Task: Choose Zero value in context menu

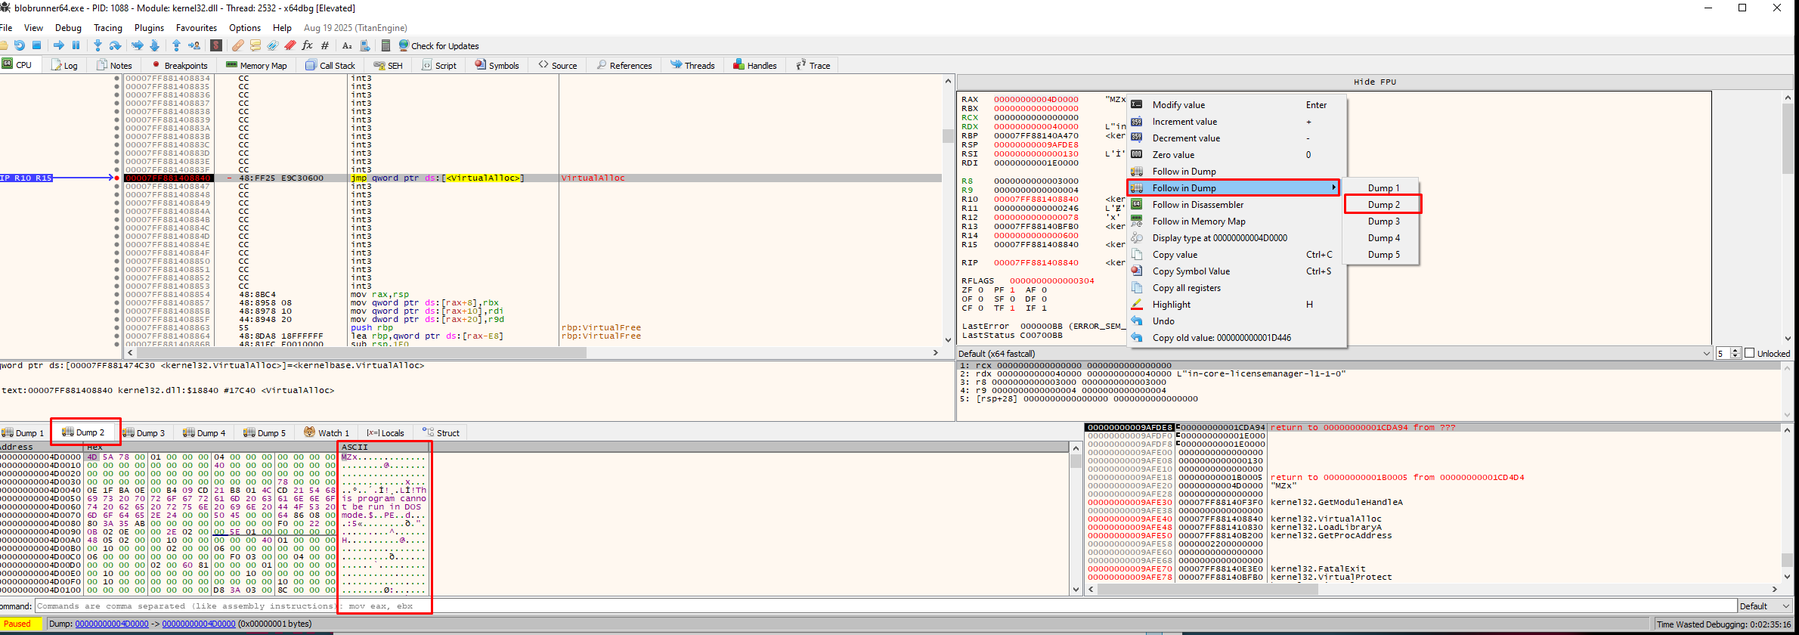Action: 1237,154
